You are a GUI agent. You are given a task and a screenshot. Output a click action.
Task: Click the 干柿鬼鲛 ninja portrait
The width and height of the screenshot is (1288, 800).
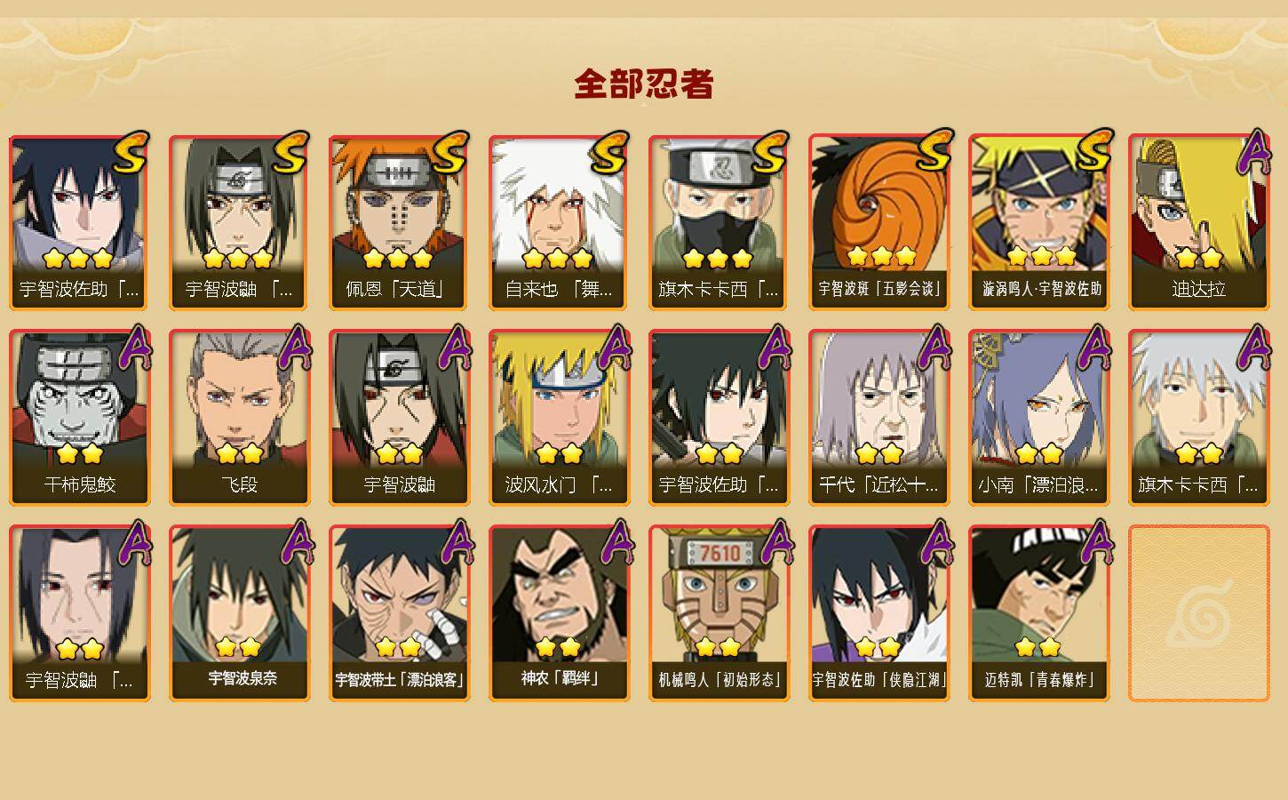[79, 418]
